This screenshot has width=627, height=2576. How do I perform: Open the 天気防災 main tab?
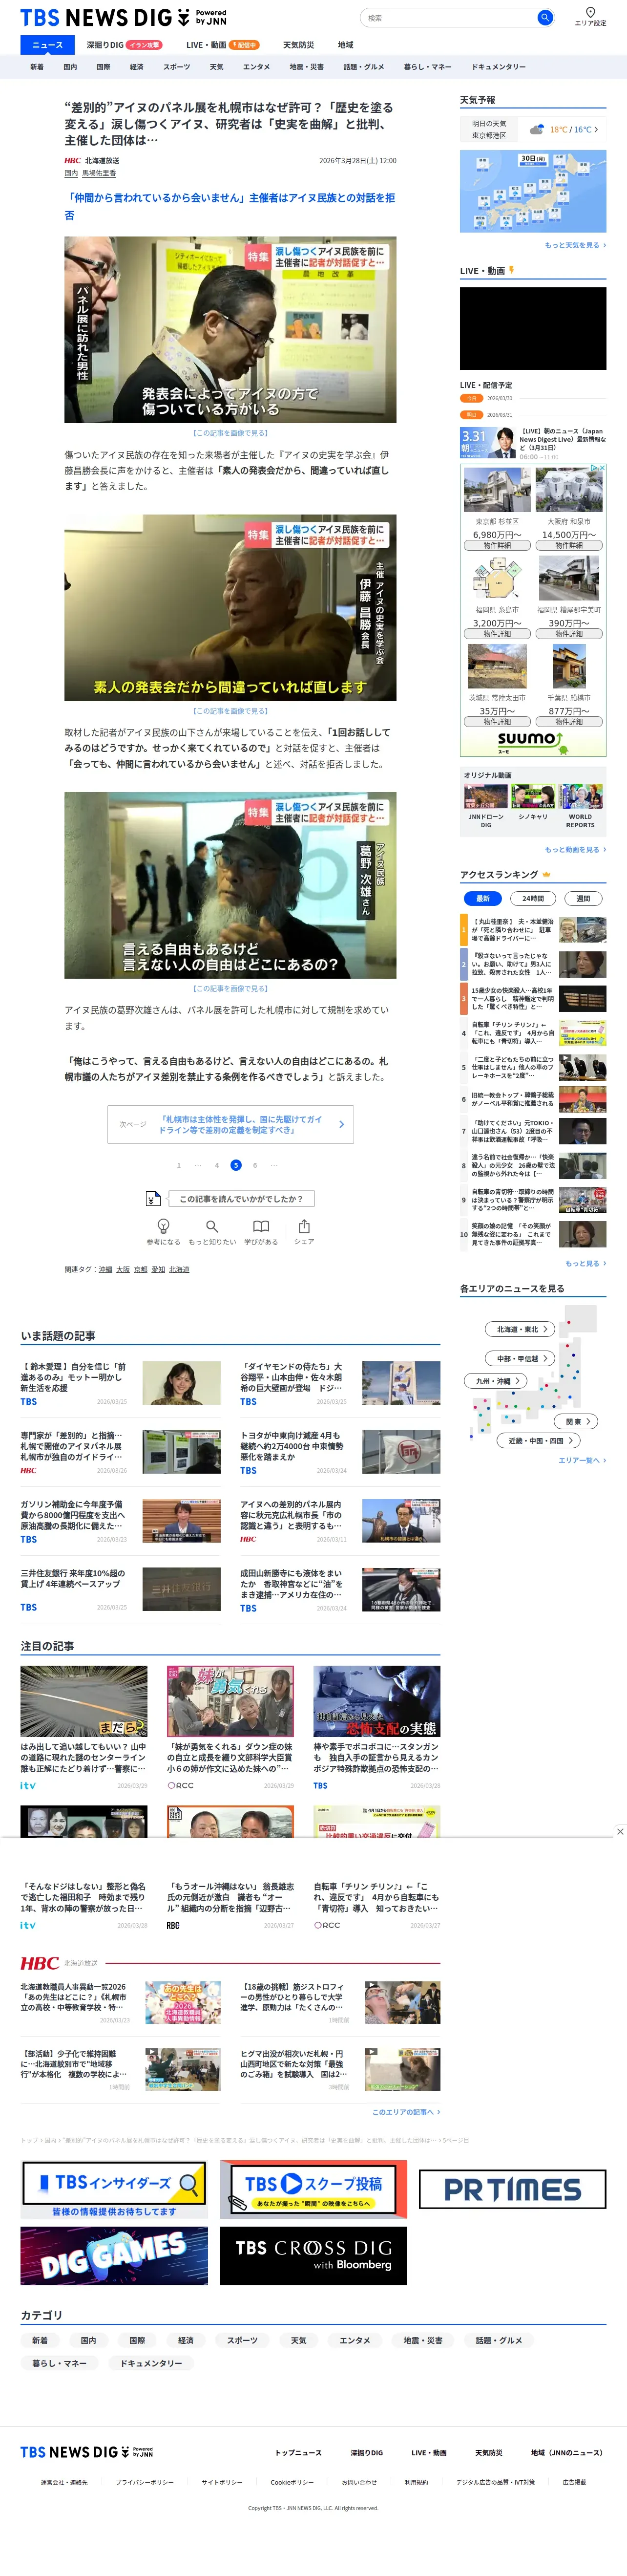[298, 45]
